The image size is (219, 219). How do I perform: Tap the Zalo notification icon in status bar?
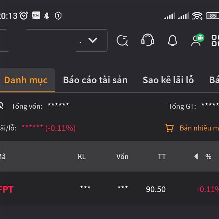coord(36,15)
